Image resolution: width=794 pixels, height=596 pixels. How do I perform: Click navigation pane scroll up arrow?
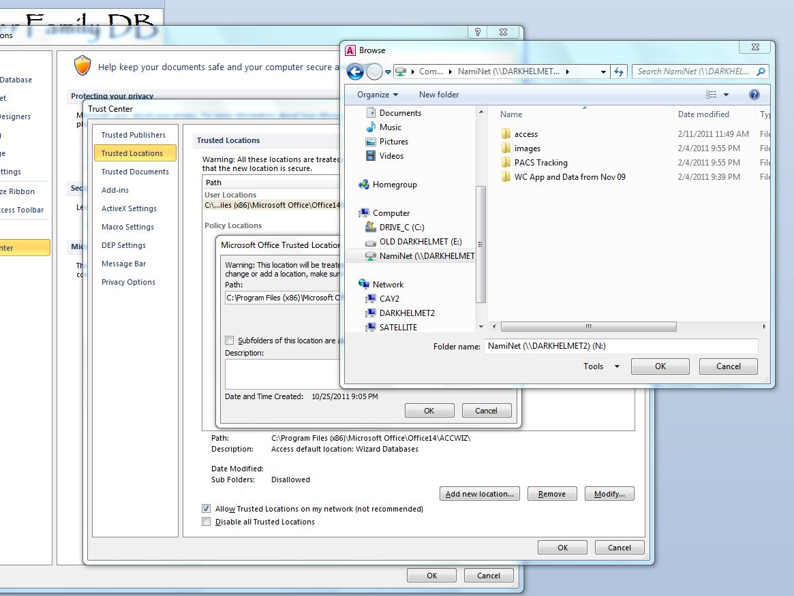tap(481, 112)
